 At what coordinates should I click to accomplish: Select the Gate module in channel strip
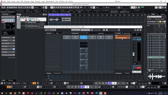click(x=67, y=37)
